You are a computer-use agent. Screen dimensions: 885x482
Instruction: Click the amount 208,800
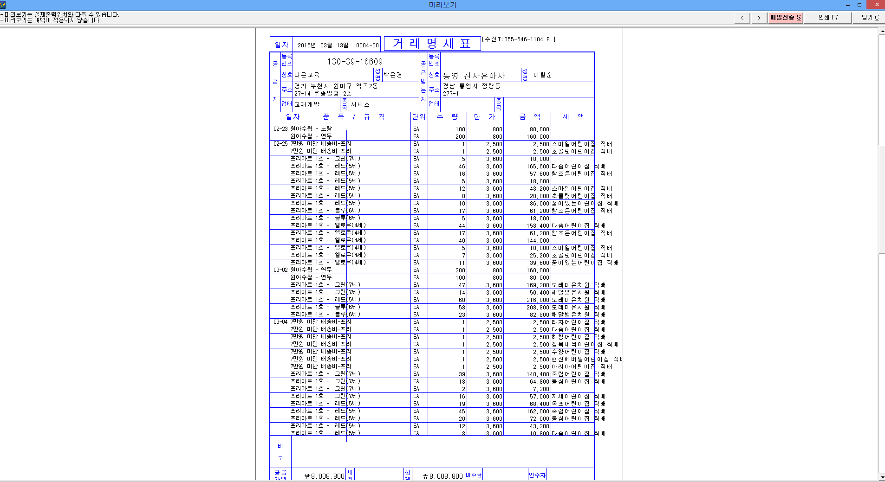pos(538,308)
